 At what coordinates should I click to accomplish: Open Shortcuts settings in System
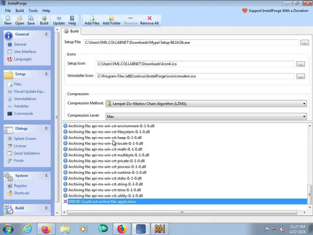coord(22,193)
